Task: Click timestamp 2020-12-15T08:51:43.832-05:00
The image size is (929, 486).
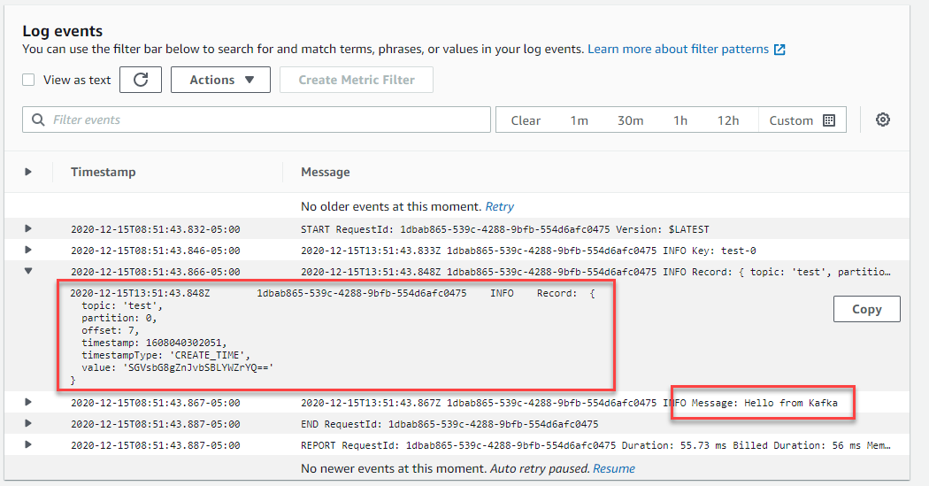Action: tap(155, 229)
